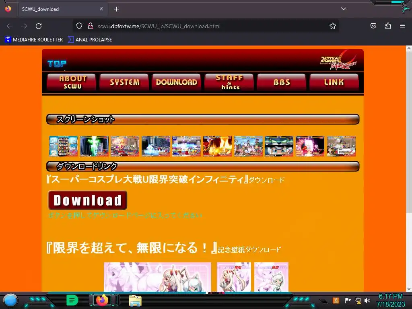This screenshot has height=309, width=412.
Task: Open first screenshot thumbnail (character select)
Action: [x=63, y=146]
